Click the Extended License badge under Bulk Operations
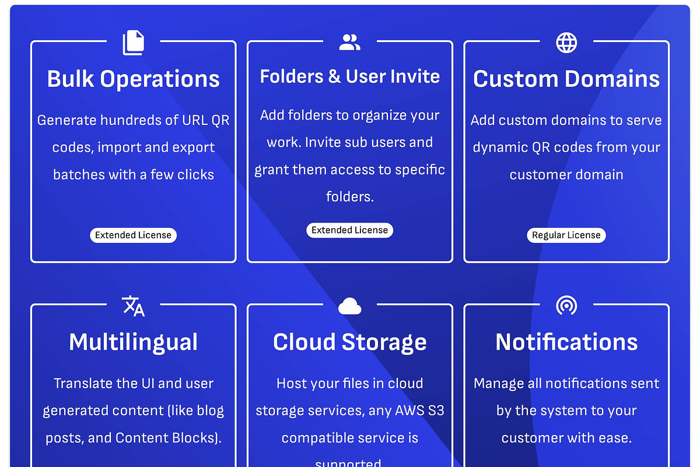 tap(133, 235)
